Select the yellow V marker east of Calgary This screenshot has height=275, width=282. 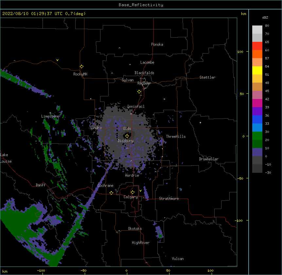pyautogui.click(x=140, y=191)
